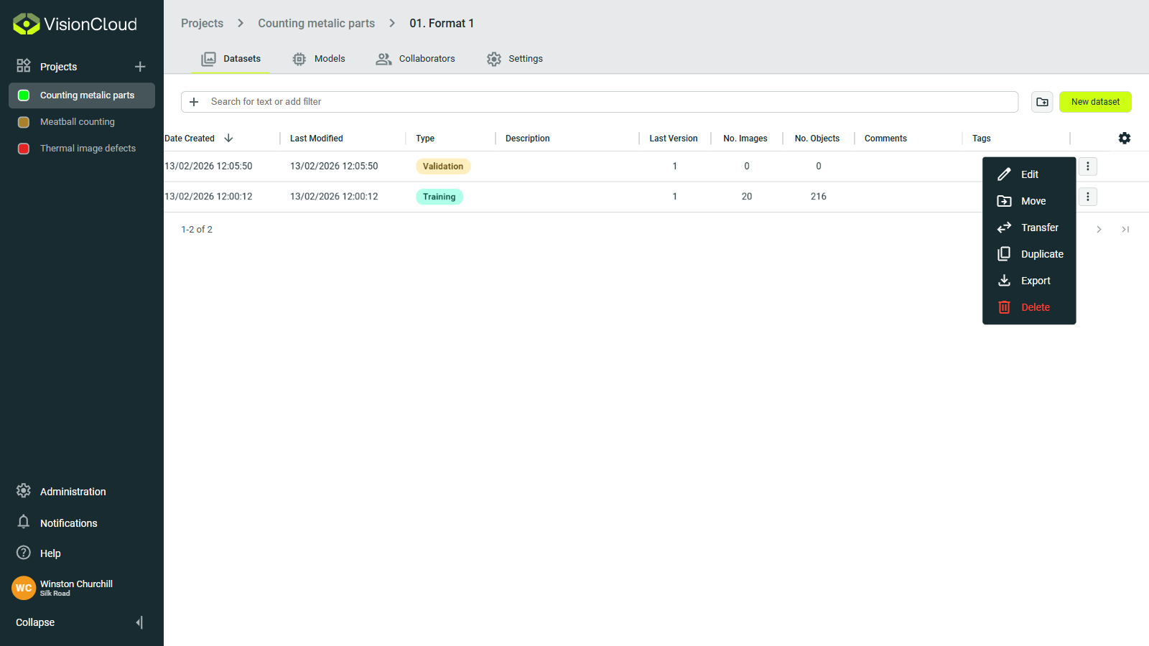1149x646 pixels.
Task: Click the Winston Churchill avatar icon
Action: click(24, 588)
